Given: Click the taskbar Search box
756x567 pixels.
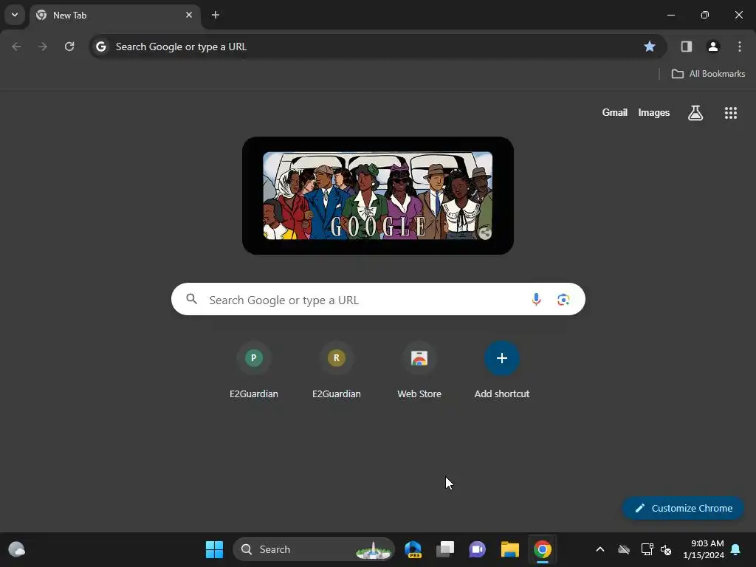Looking at the screenshot, I should (x=313, y=549).
